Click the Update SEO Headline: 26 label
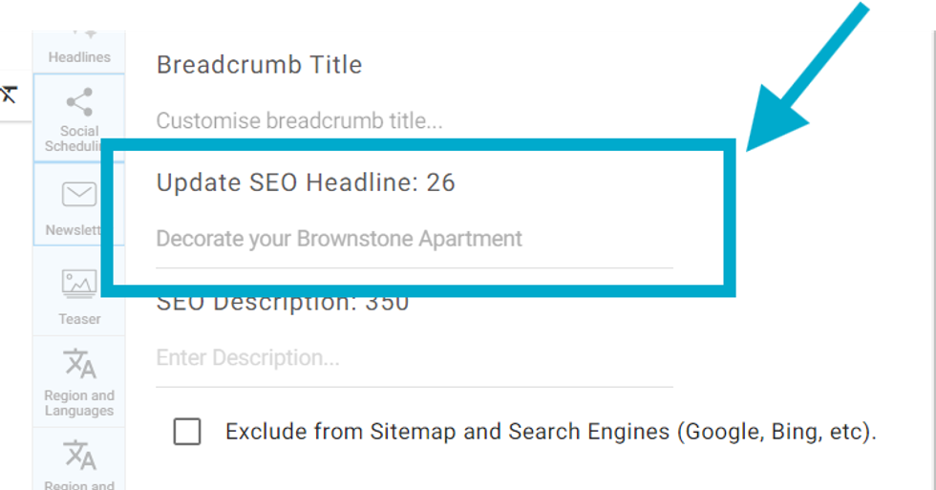Image resolution: width=936 pixels, height=490 pixels. click(x=306, y=182)
